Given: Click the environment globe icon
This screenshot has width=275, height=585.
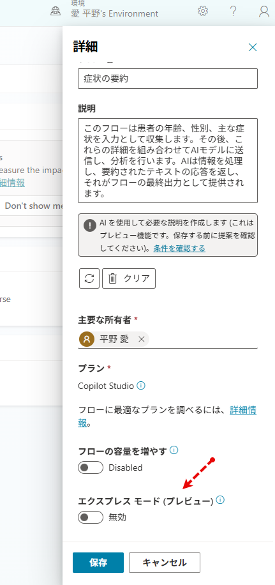Looking at the screenshot, I should [x=55, y=11].
